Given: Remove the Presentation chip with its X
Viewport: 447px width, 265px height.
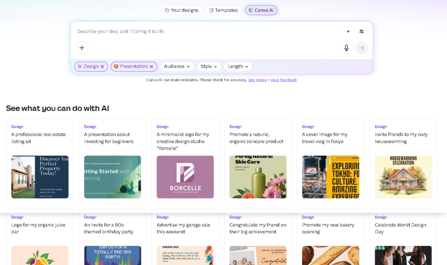Looking at the screenshot, I should point(151,67).
